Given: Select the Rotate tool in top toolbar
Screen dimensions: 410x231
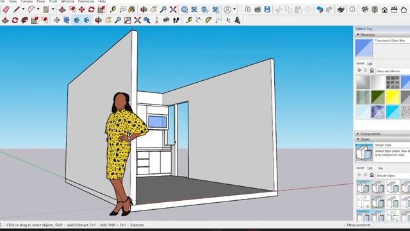Looking at the screenshot, I should tap(91, 10).
